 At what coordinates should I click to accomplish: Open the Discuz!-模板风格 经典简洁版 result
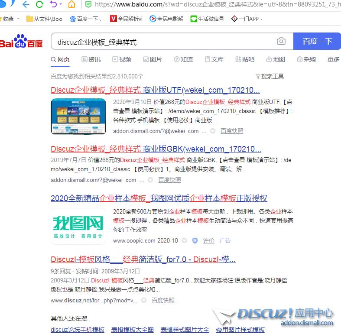tap(143, 259)
